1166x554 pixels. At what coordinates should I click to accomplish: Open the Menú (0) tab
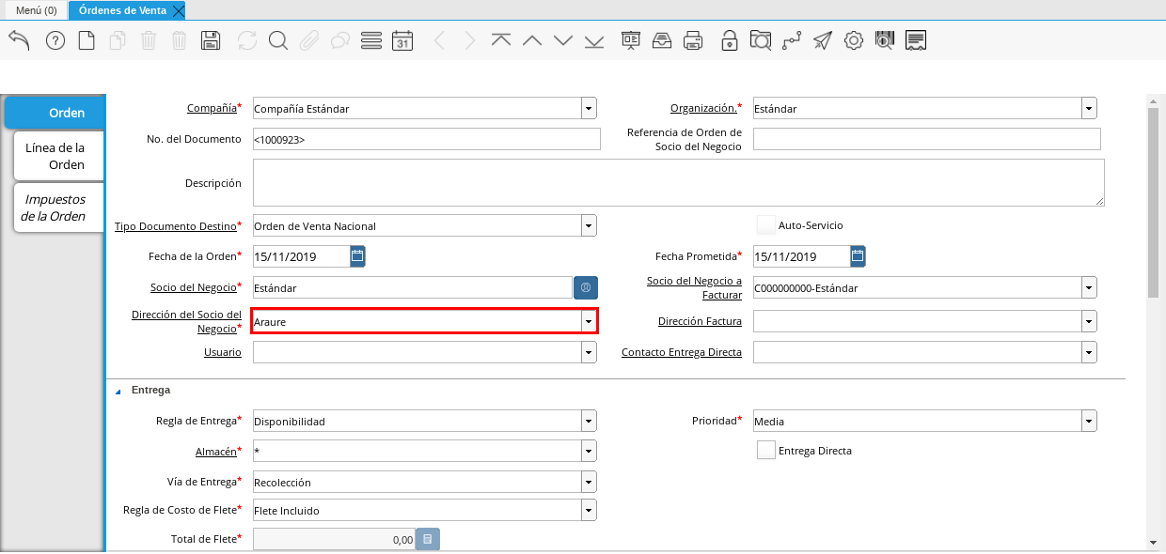[37, 10]
